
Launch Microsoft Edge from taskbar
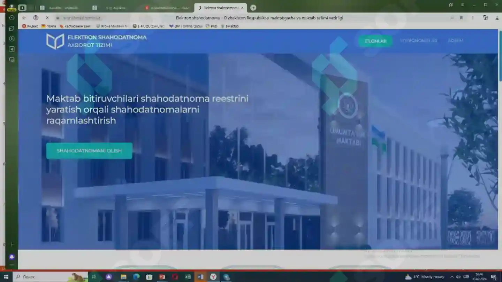[136, 277]
